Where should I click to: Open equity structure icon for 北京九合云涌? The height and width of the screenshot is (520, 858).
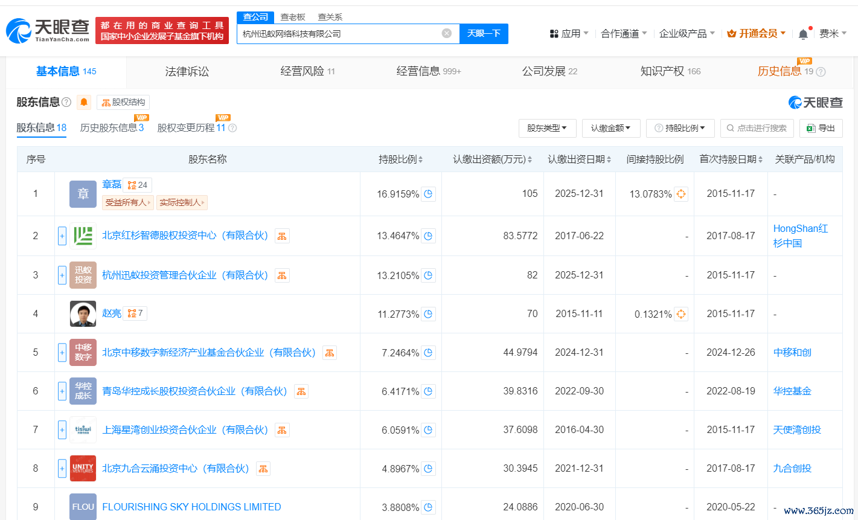point(263,469)
